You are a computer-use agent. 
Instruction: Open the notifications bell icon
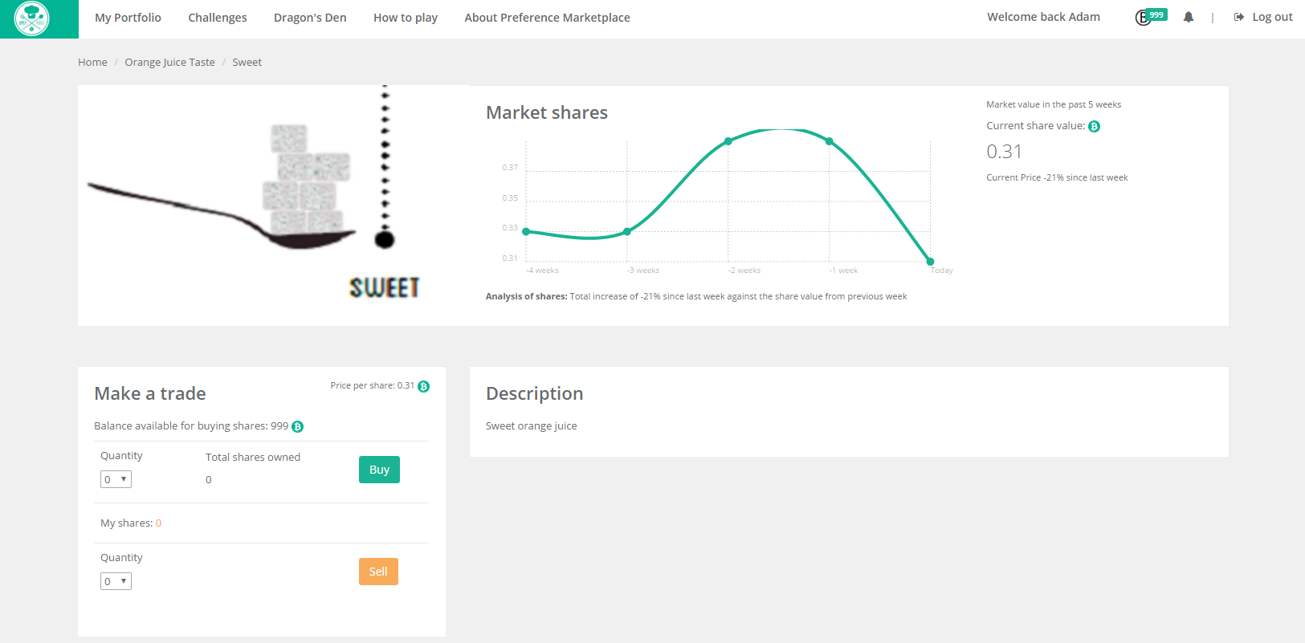coord(1189,17)
